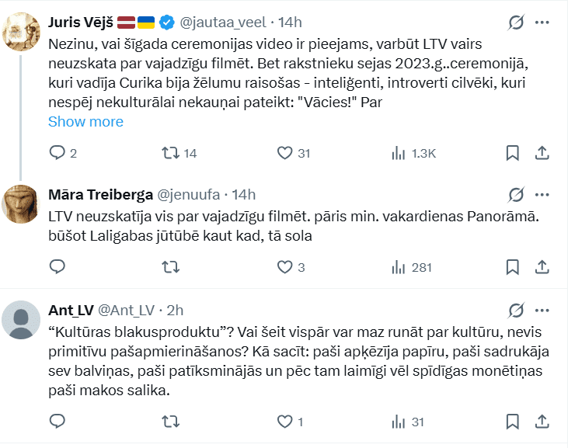Open Juris Vējš's profile name link
This screenshot has width=568, height=448.
(x=79, y=23)
